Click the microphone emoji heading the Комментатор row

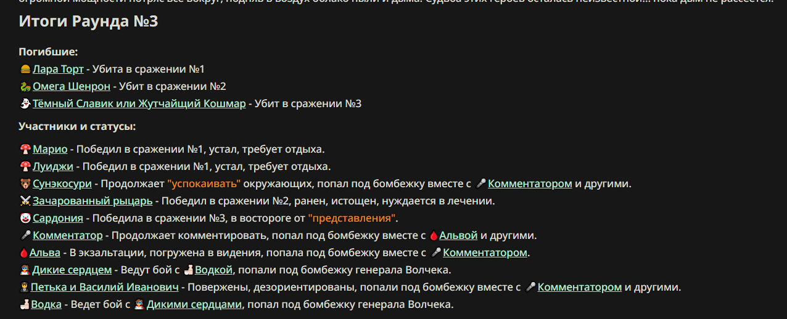tap(25, 235)
